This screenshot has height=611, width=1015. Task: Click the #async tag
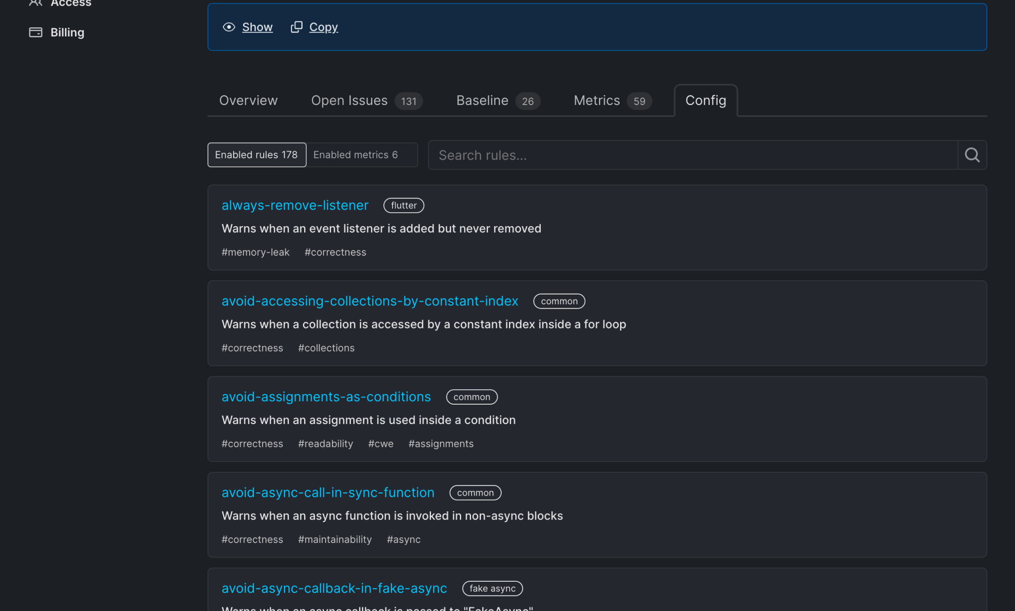404,539
